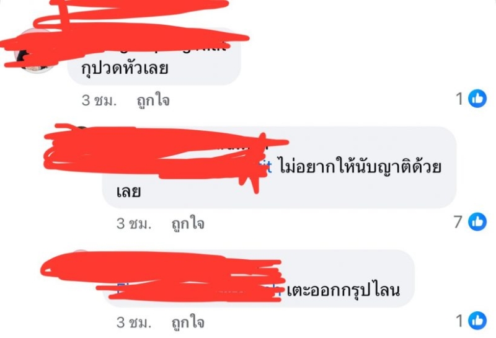The image size is (496, 338).
Task: Open first commenter's profile picture
Action: tap(37, 51)
